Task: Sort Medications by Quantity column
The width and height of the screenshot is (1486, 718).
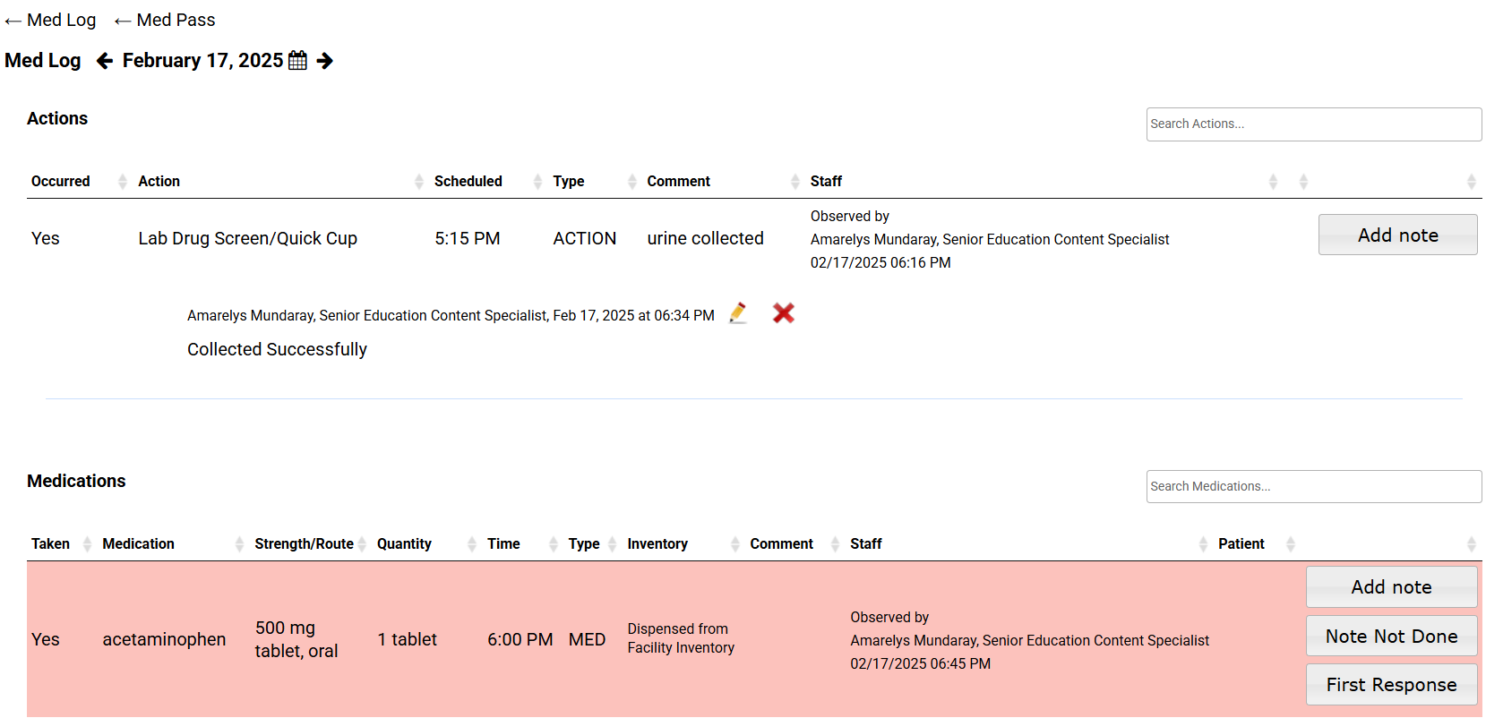Action: (x=404, y=544)
